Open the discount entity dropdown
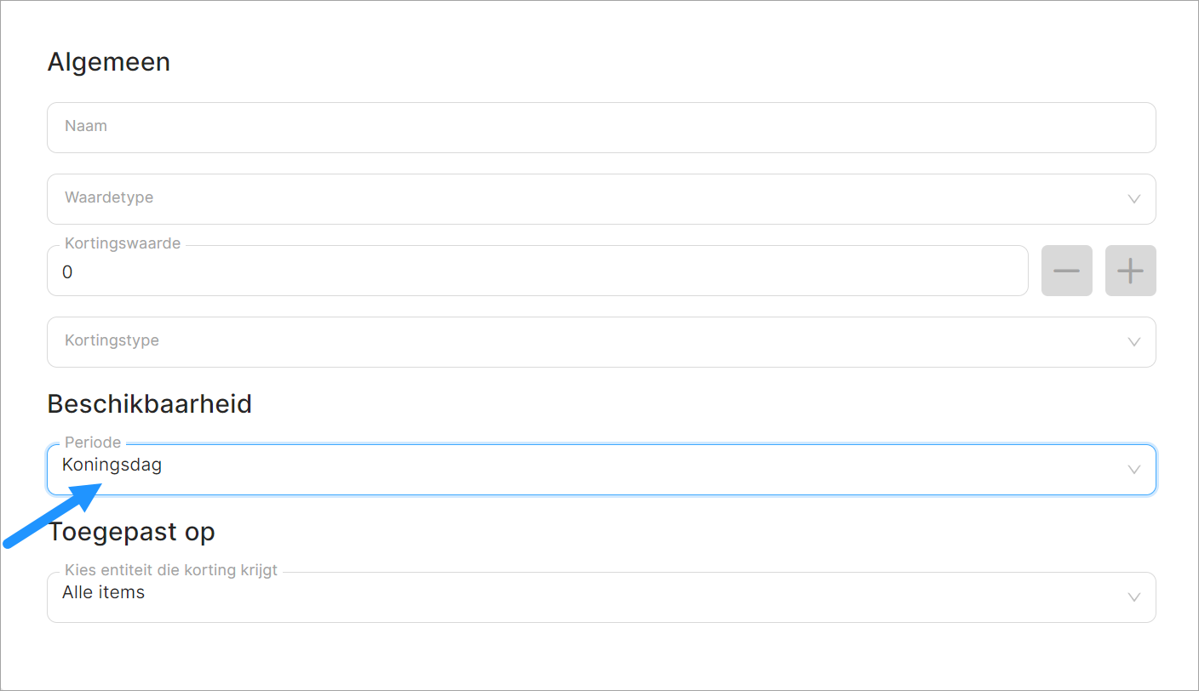 click(x=588, y=597)
